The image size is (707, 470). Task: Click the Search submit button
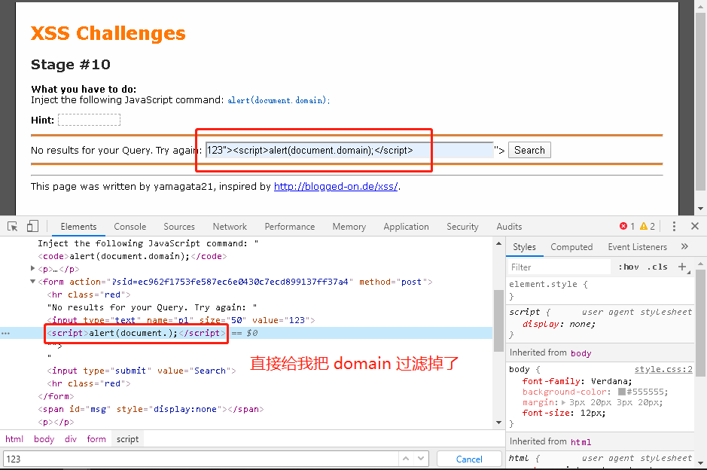pyautogui.click(x=529, y=150)
